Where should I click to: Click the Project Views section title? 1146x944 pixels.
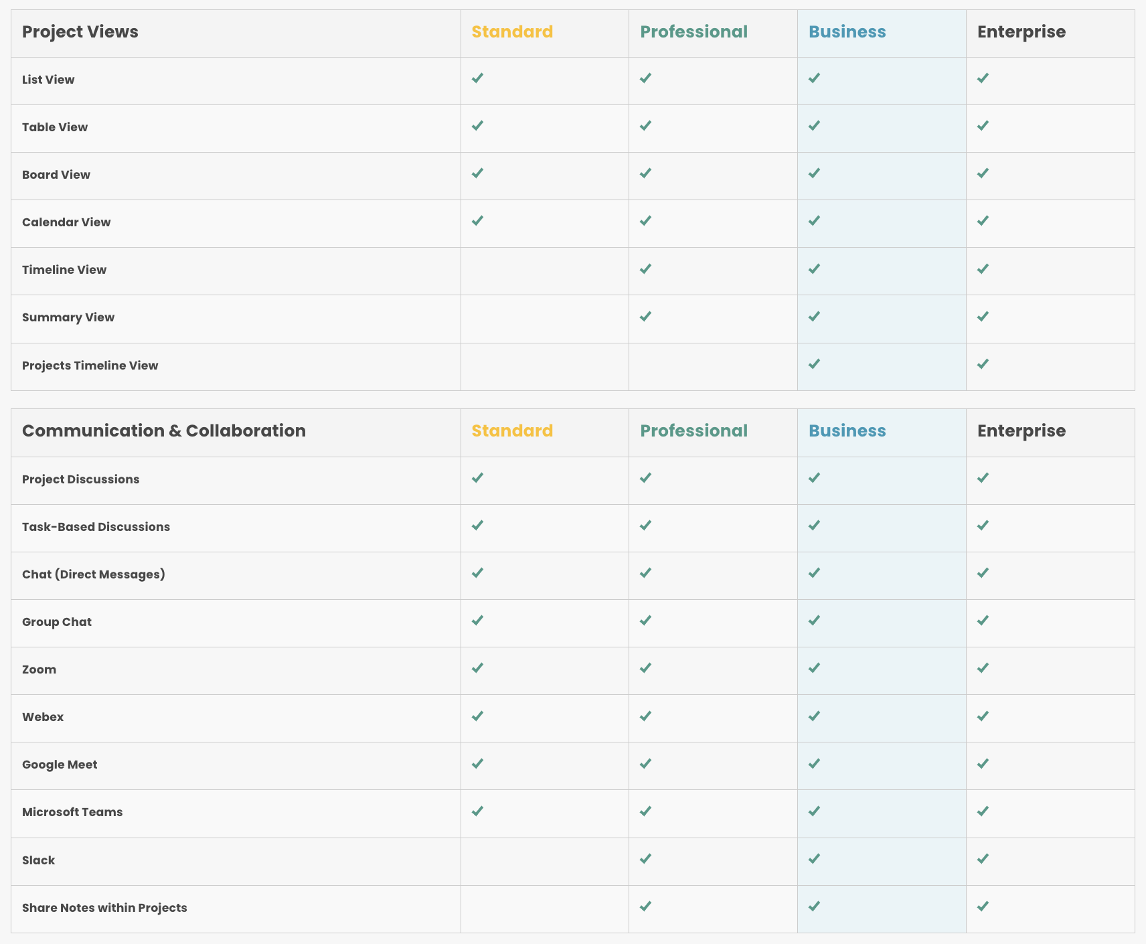[80, 32]
